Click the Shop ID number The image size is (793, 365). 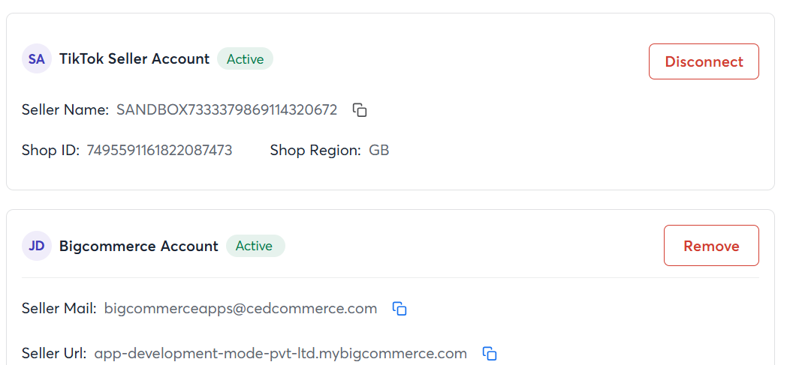click(159, 151)
